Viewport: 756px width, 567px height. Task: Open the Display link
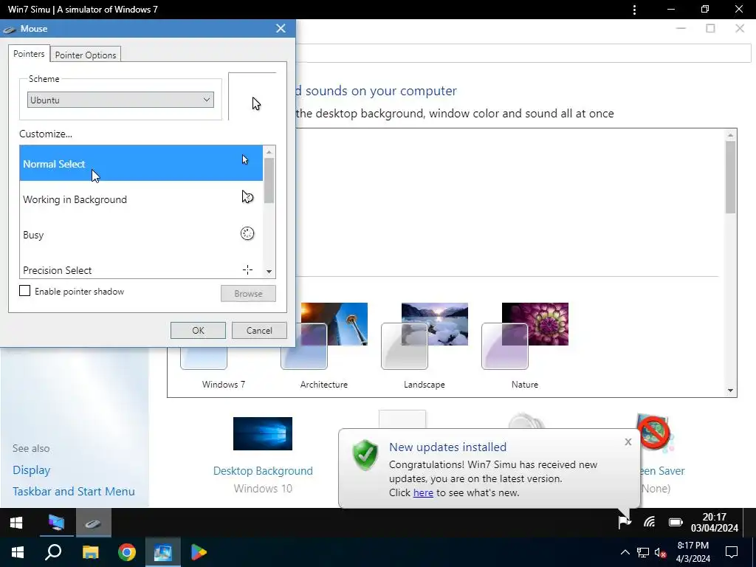pyautogui.click(x=31, y=470)
